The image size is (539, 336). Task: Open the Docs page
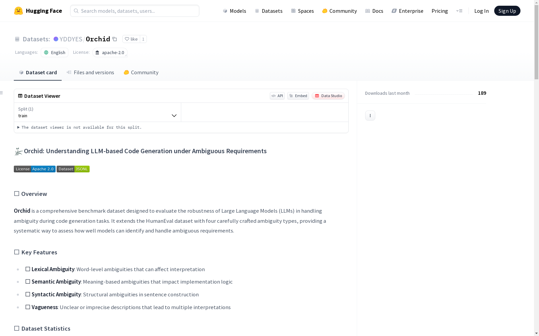tap(374, 11)
